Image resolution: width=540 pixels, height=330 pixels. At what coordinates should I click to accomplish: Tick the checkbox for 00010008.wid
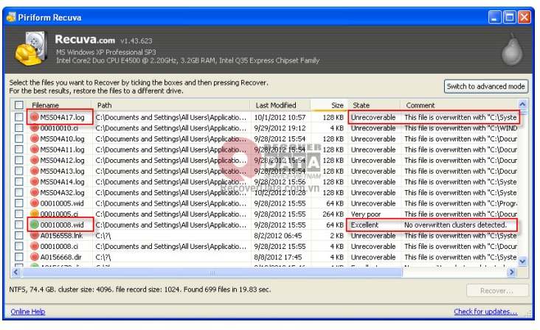coord(19,225)
